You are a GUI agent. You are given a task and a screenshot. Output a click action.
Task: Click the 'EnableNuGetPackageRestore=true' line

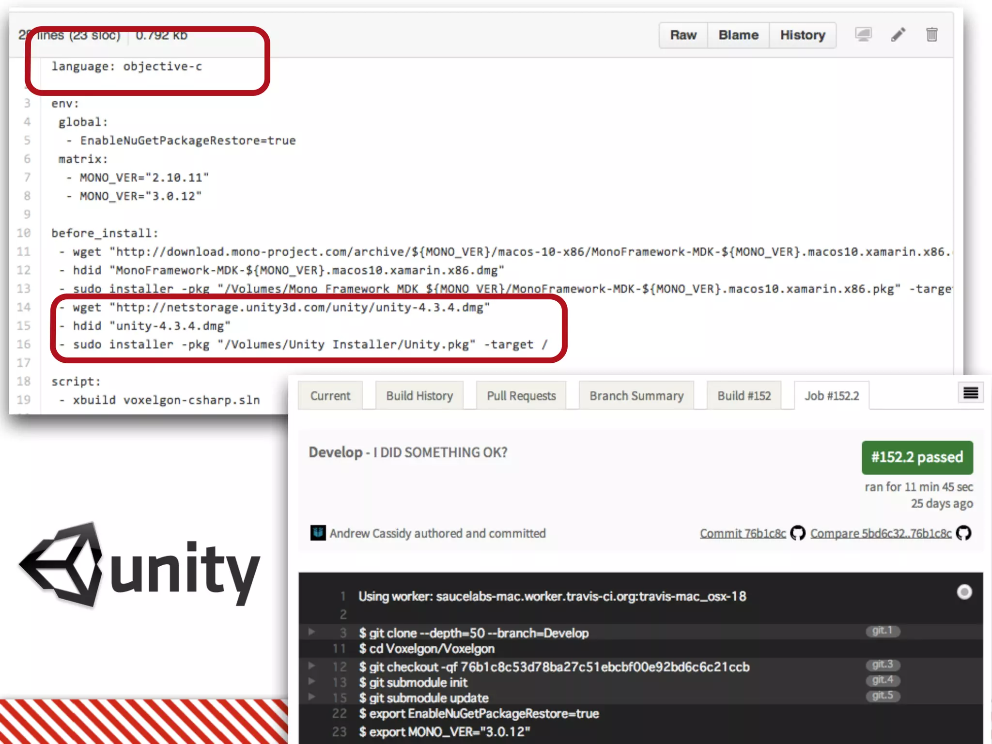181,140
